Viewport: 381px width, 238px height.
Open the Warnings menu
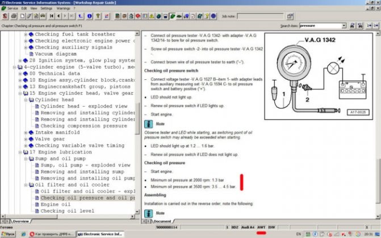coord(63,8)
